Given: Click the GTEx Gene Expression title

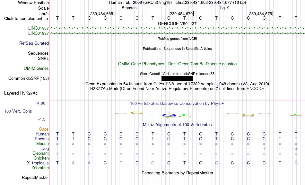Looking at the screenshot, I should tap(177, 84).
